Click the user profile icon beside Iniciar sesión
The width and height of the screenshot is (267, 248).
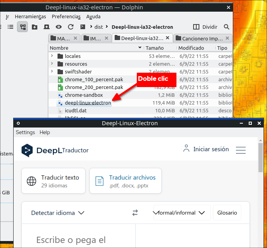pos(186,148)
